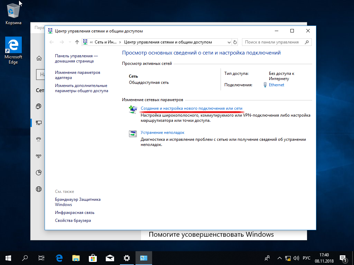This screenshot has height=265, width=354.
Task: Maximize the network center window
Action: [292, 31]
